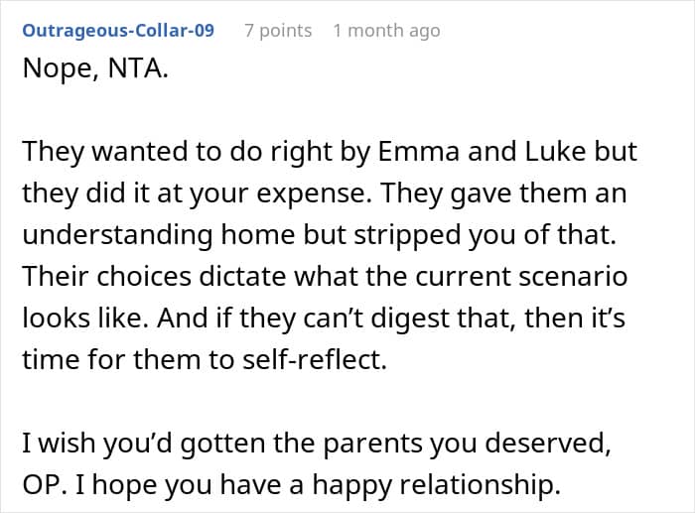Click the words 'understanding home' in the comment
This screenshot has height=513, width=695.
[x=158, y=234]
